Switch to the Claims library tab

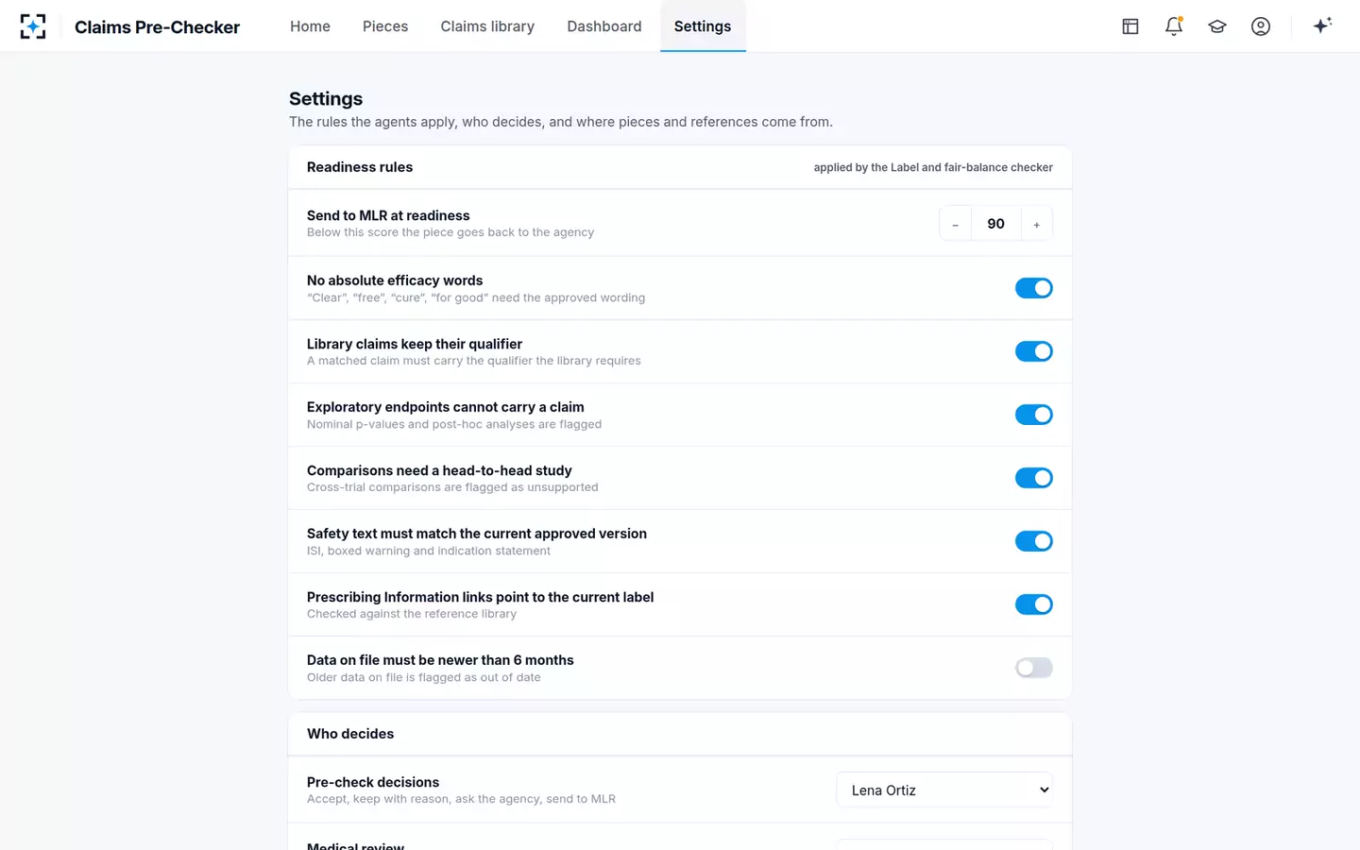[x=487, y=26]
